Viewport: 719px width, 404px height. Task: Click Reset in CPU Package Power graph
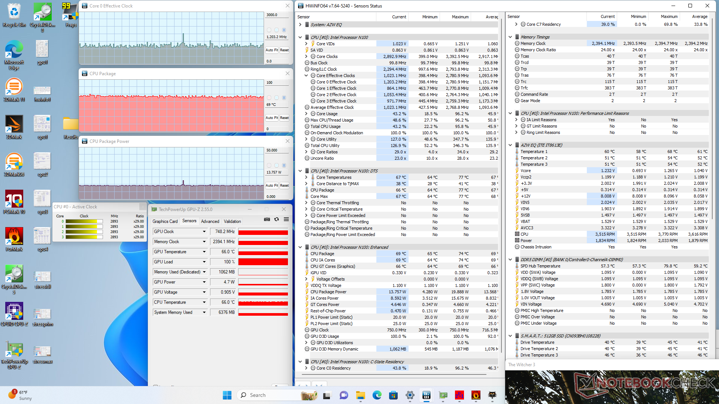(x=284, y=186)
